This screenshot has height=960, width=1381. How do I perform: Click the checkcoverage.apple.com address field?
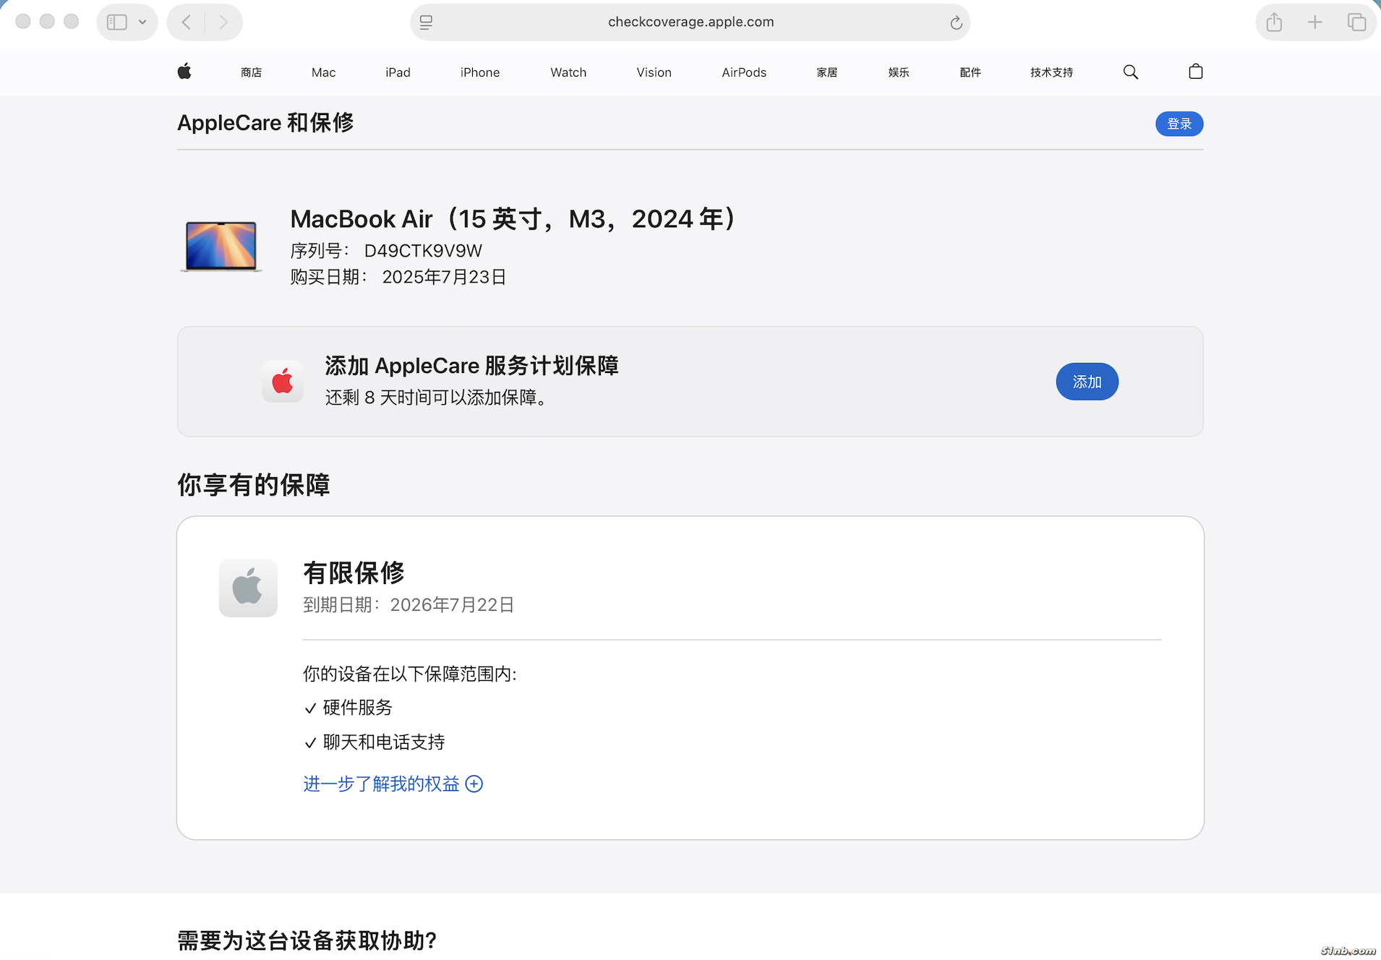(690, 22)
